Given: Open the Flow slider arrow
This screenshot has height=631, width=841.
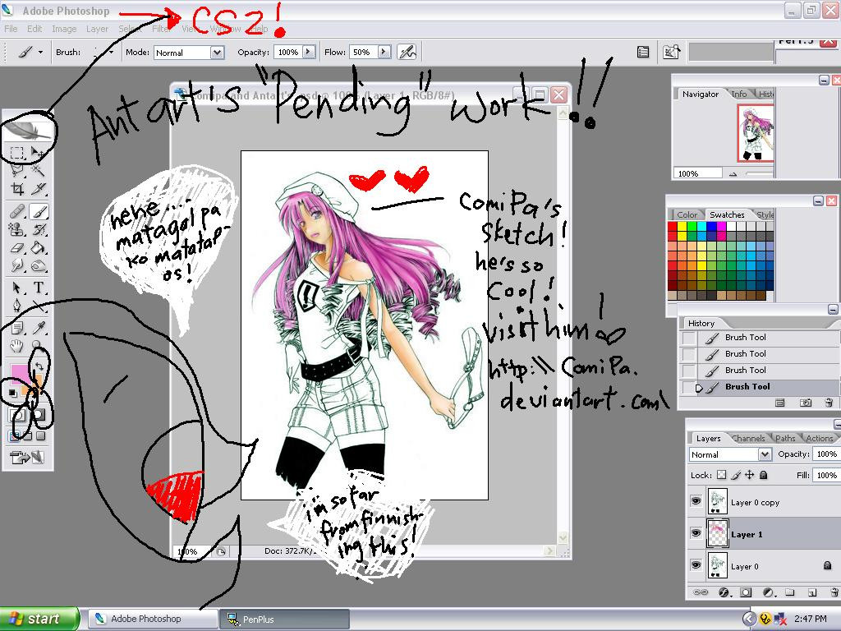Looking at the screenshot, I should click(x=384, y=52).
